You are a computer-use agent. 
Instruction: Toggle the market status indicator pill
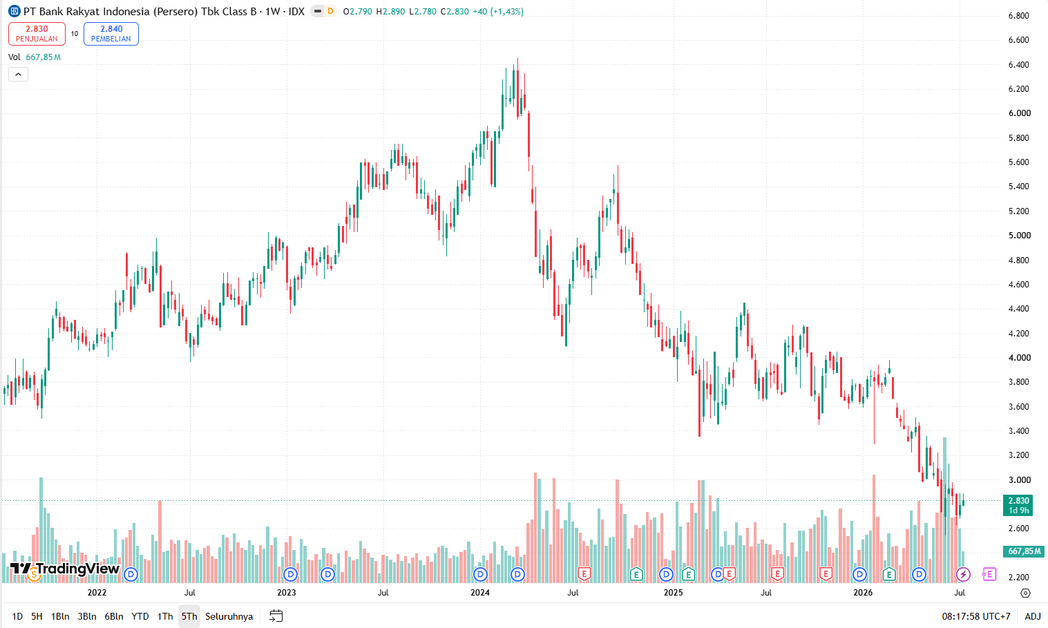[317, 12]
